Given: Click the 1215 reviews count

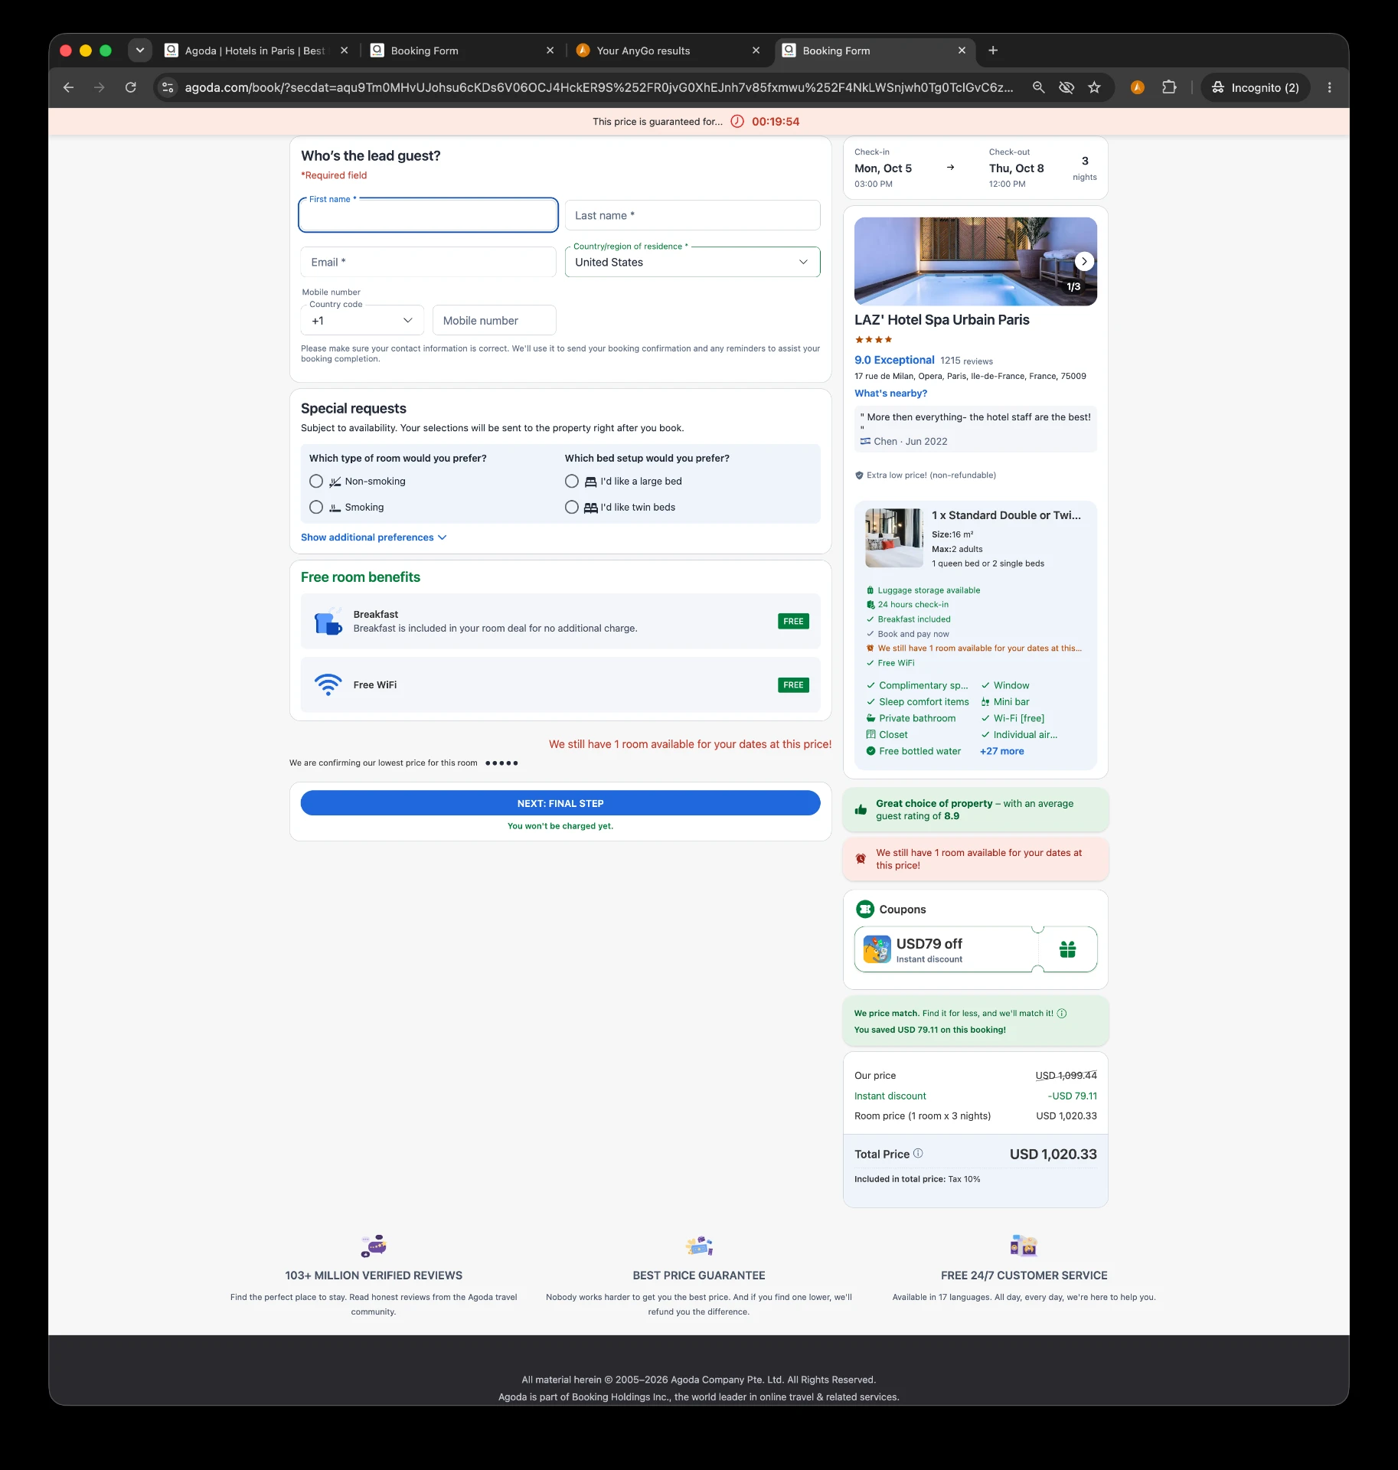Looking at the screenshot, I should point(966,361).
